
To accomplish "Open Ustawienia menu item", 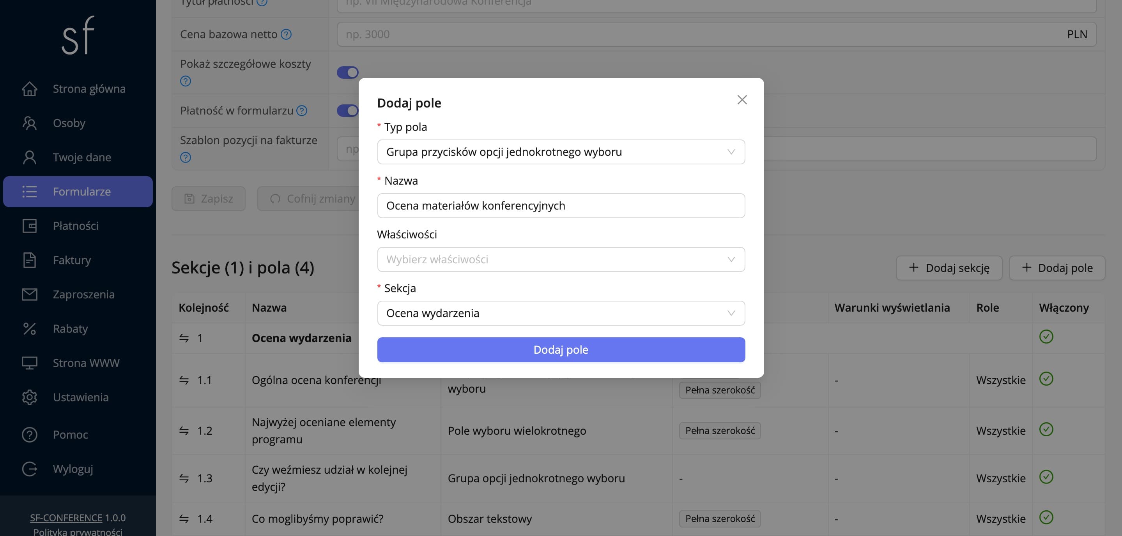I will 78,397.
